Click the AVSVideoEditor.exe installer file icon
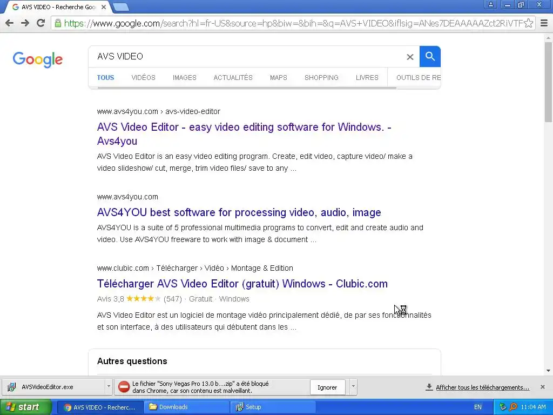Image resolution: width=553 pixels, height=415 pixels. tap(11, 387)
